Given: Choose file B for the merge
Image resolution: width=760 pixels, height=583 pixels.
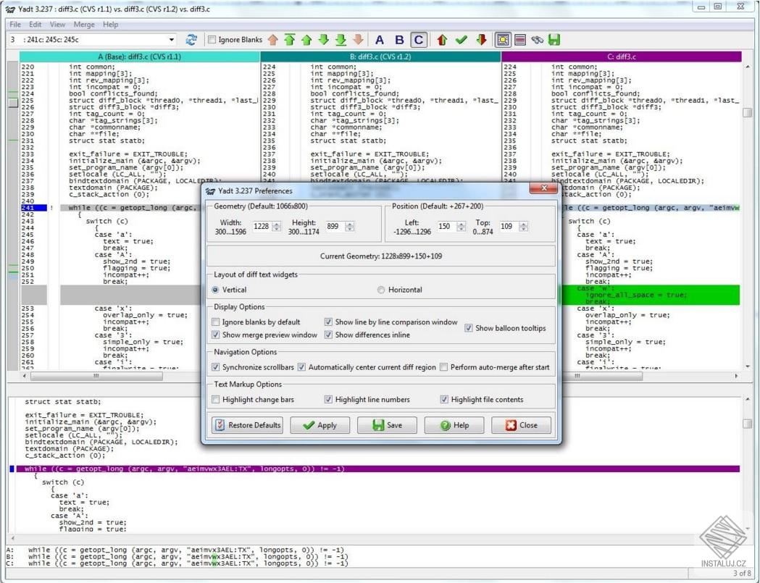Looking at the screenshot, I should [399, 40].
